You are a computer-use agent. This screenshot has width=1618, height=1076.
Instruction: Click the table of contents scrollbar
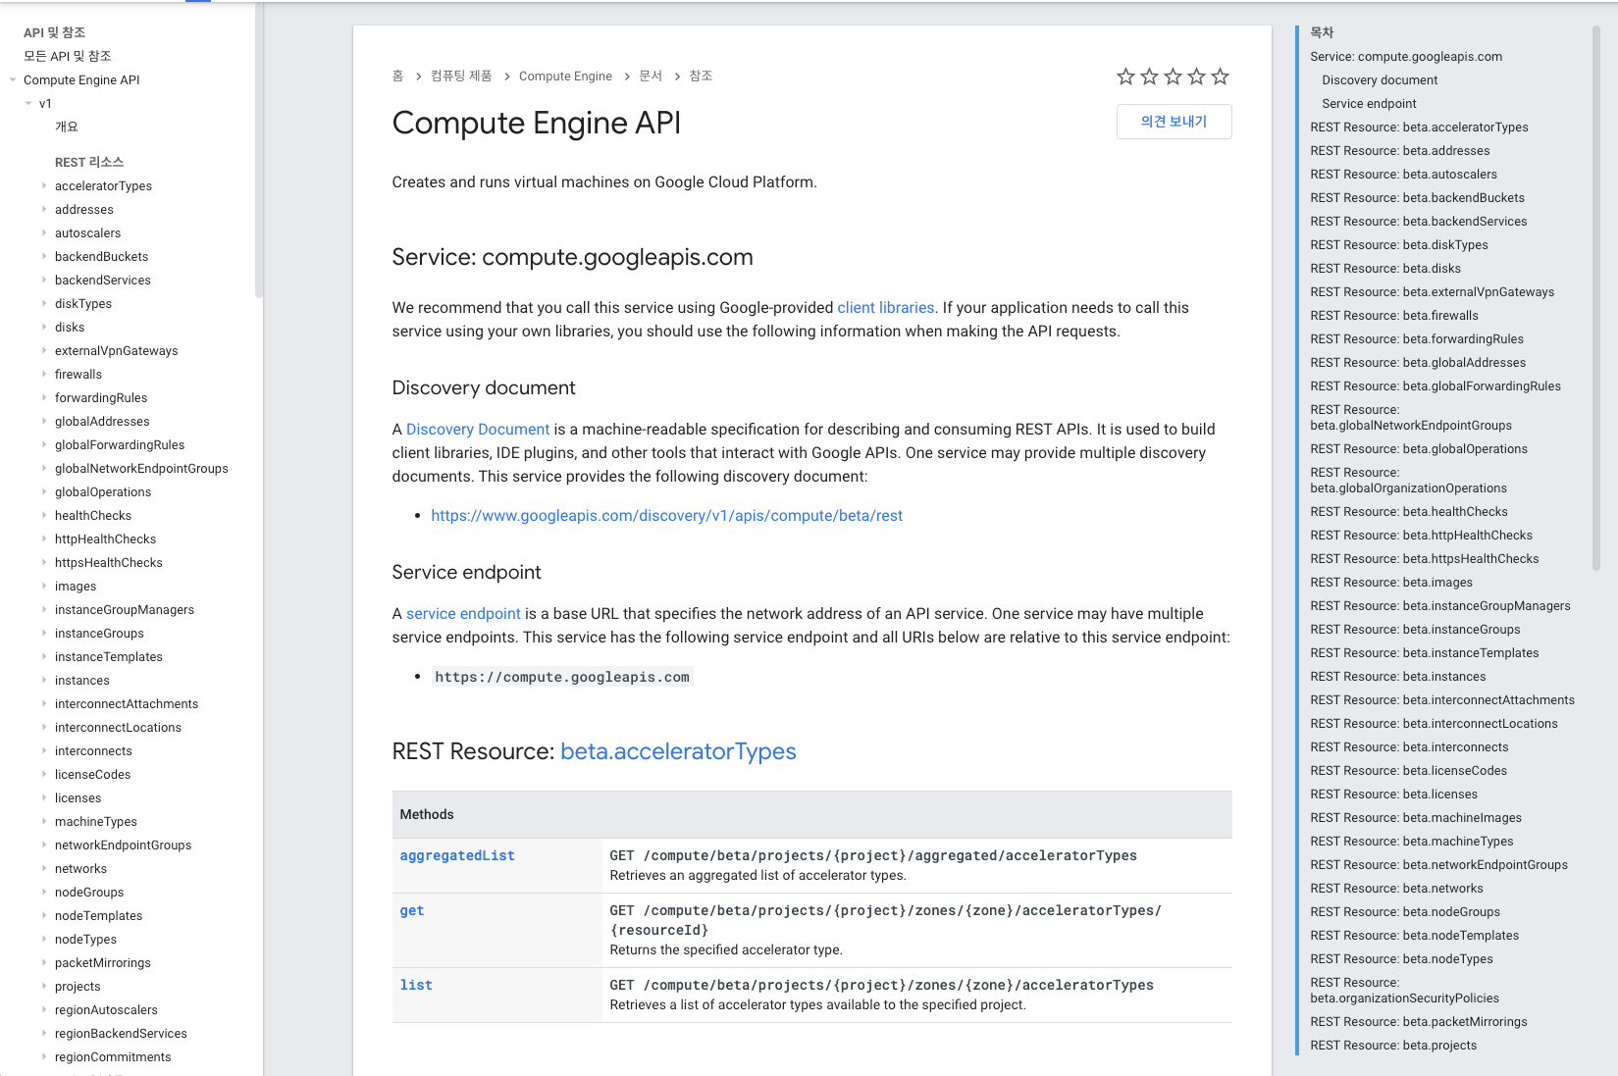[1596, 298]
